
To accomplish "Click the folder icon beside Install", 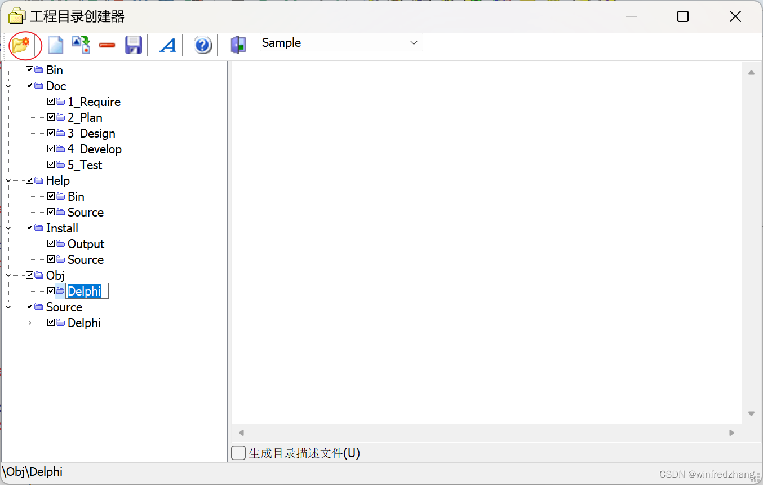I will click(39, 228).
